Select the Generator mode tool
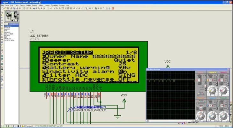The image size is (233, 128). [2, 42]
